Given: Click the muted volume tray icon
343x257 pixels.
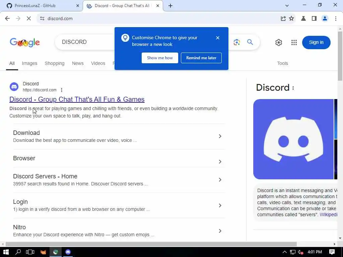Looking at the screenshot, I should (300, 252).
